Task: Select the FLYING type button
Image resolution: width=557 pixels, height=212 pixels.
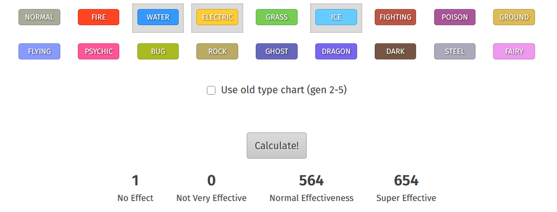Action: click(39, 51)
